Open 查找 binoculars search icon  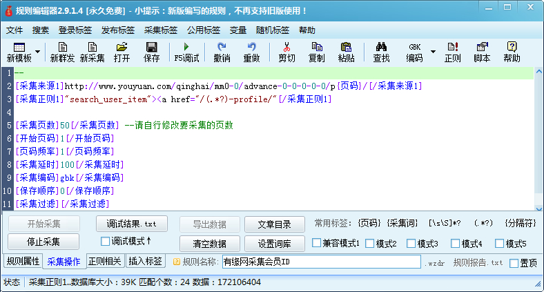coord(381,52)
